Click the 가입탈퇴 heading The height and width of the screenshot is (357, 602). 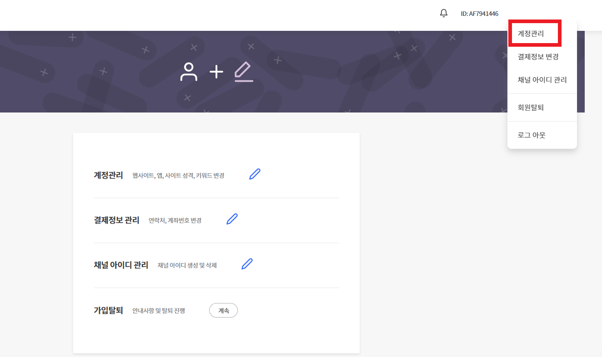click(108, 311)
